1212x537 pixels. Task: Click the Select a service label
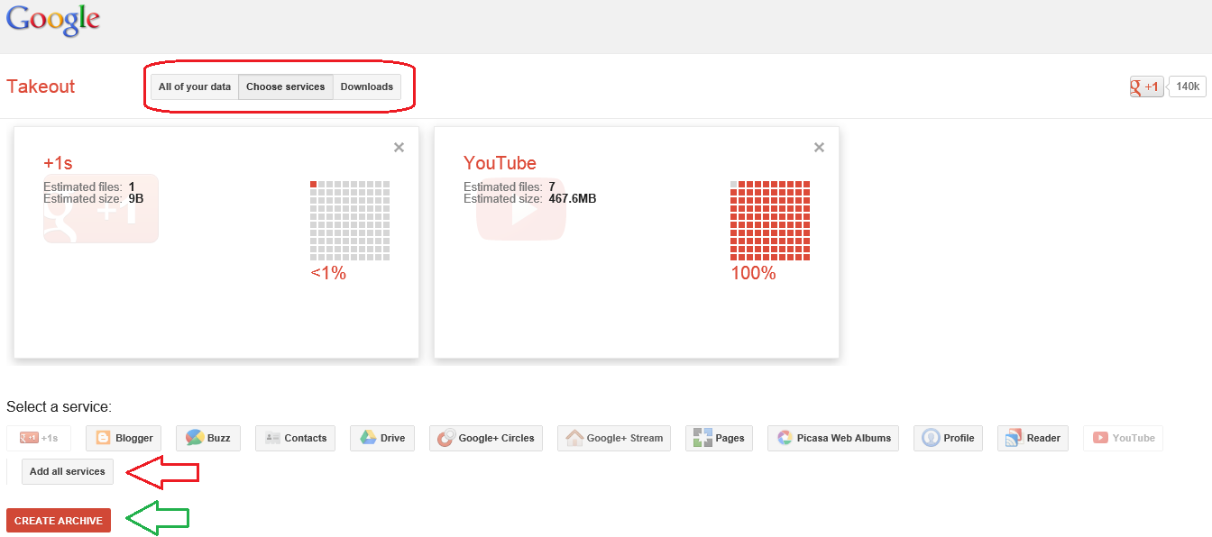[x=59, y=407]
